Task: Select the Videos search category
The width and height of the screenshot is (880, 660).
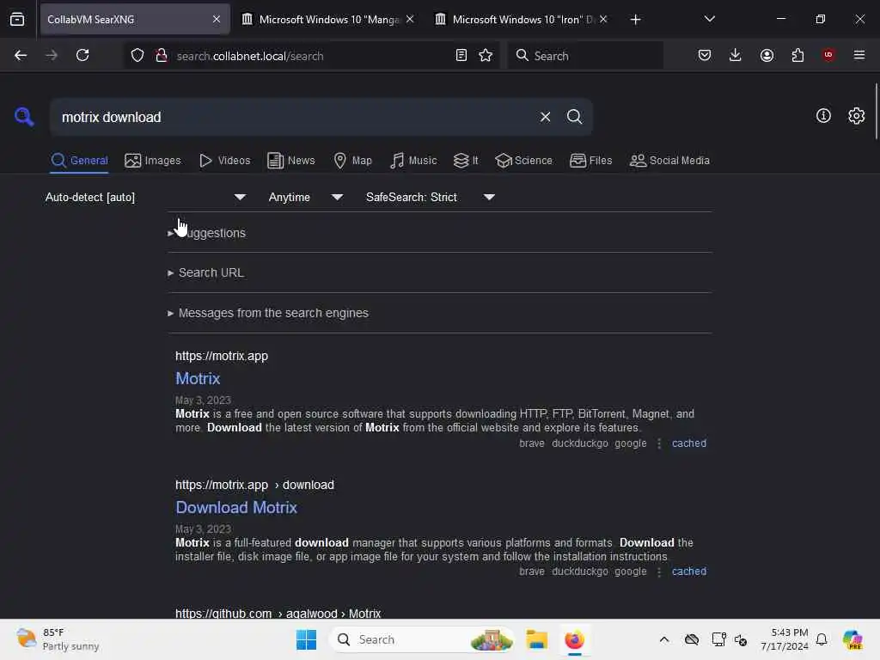Action: pyautogui.click(x=224, y=161)
